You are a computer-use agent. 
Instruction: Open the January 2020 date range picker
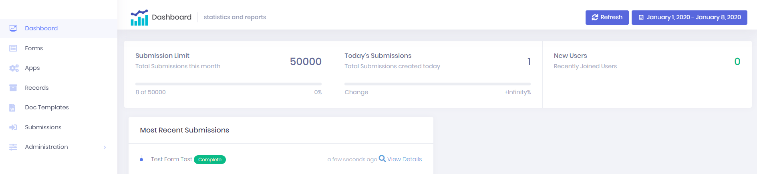pyautogui.click(x=689, y=18)
